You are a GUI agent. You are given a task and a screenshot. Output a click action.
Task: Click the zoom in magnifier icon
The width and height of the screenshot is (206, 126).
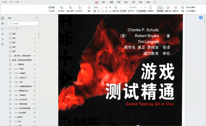pos(110,8)
